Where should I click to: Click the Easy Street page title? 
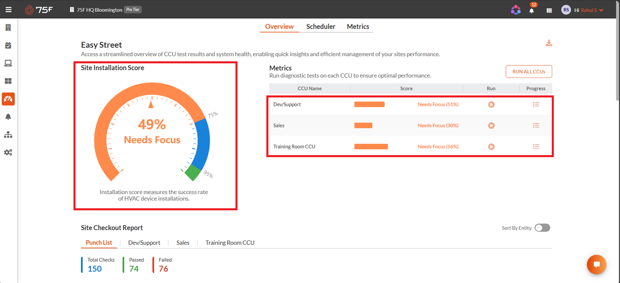click(x=102, y=45)
